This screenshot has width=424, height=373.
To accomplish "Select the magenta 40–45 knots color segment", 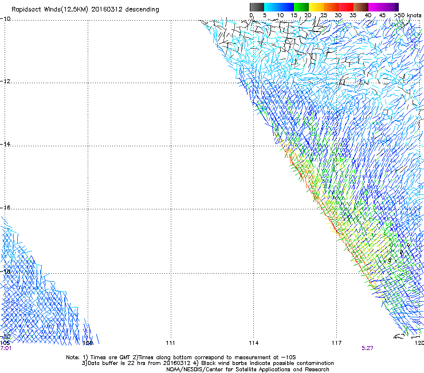I will (x=376, y=7).
